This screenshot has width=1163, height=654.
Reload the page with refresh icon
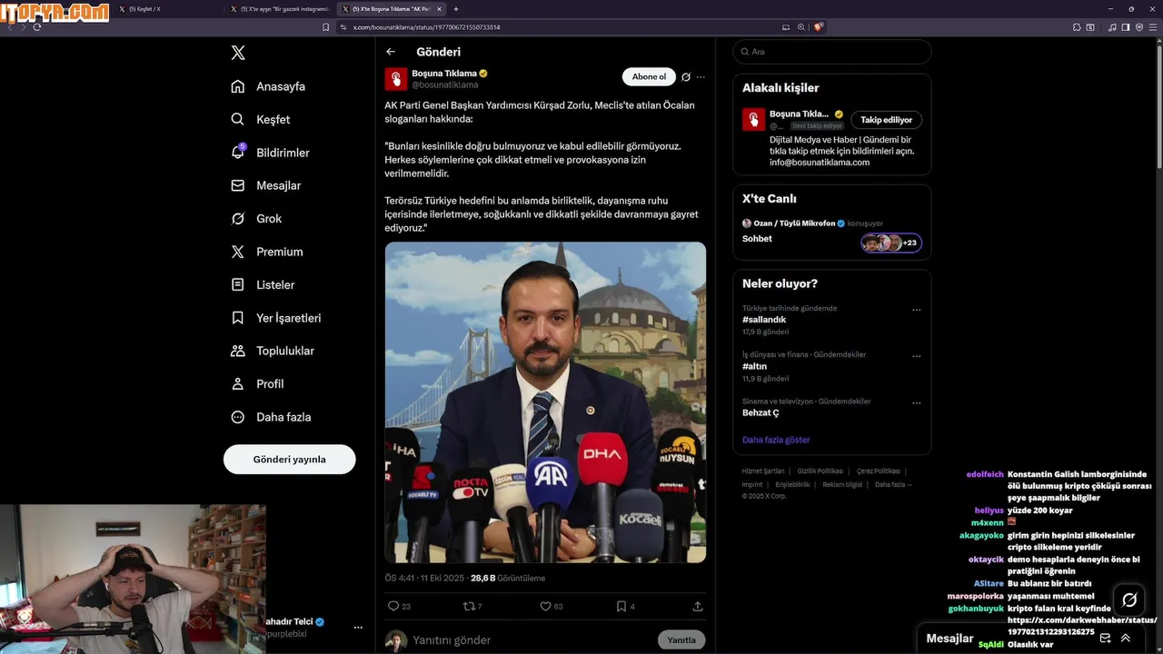tap(37, 27)
